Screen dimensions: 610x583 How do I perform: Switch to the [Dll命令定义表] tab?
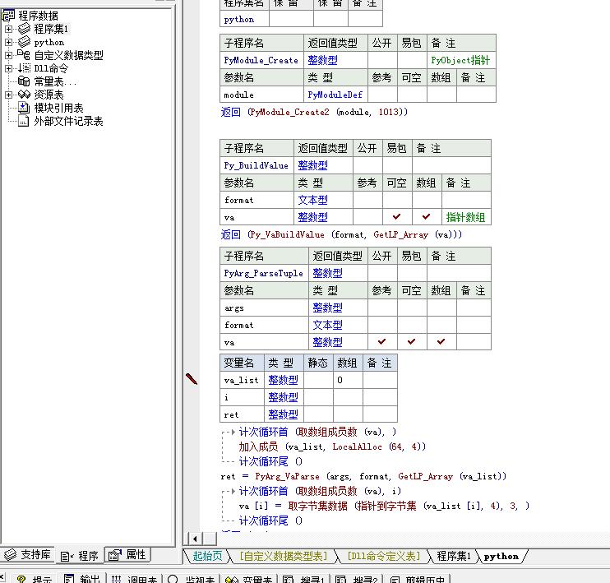(x=384, y=556)
